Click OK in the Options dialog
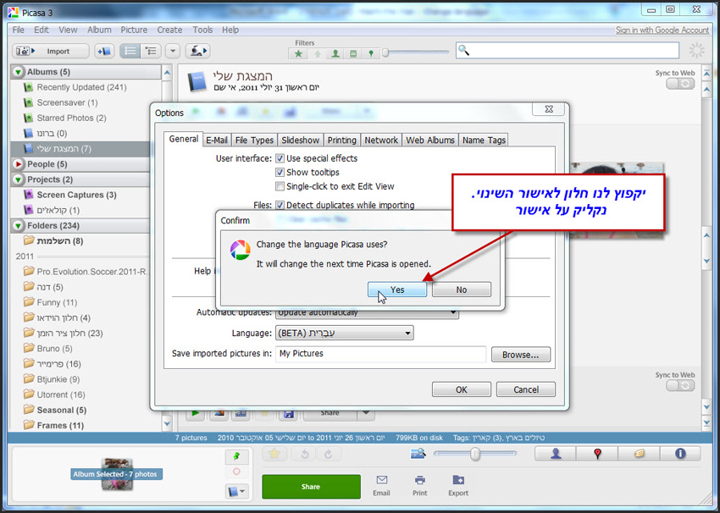 [461, 389]
